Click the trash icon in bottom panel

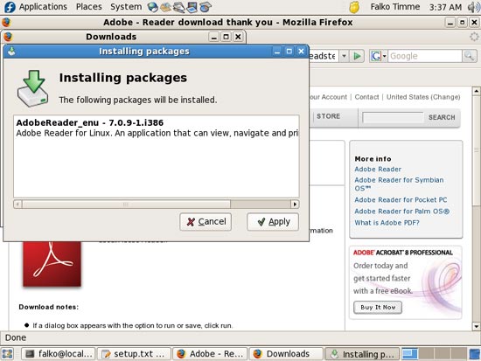[x=475, y=354]
